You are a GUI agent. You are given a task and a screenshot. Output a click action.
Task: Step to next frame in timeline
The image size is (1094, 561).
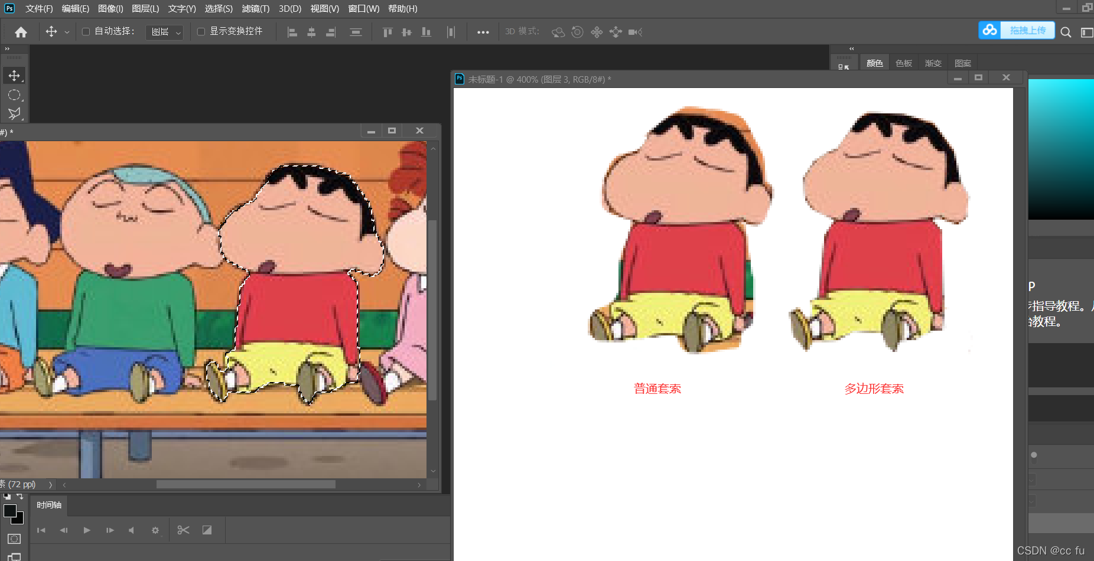point(110,530)
